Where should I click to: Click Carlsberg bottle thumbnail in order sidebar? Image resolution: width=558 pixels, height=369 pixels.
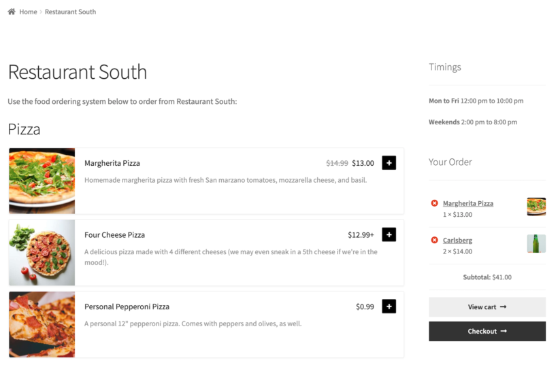536,243
